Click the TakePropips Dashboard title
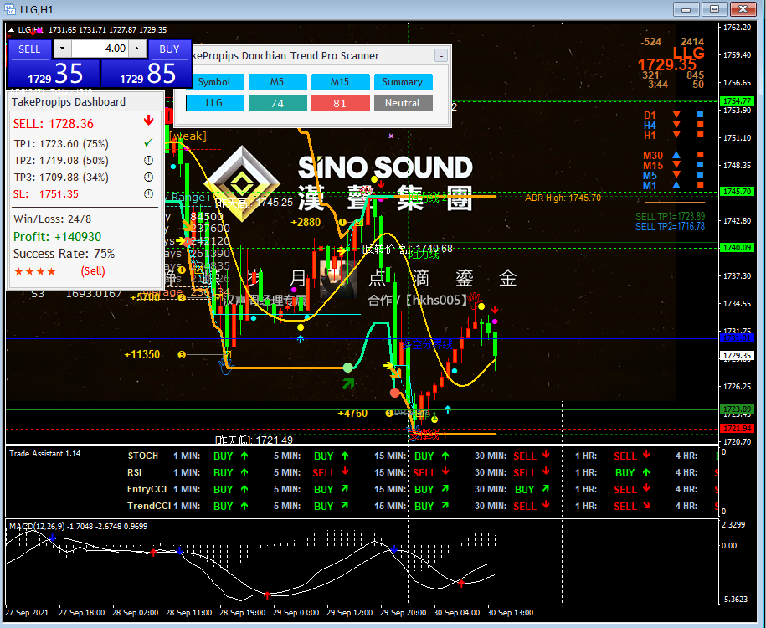The image size is (766, 628). (69, 101)
